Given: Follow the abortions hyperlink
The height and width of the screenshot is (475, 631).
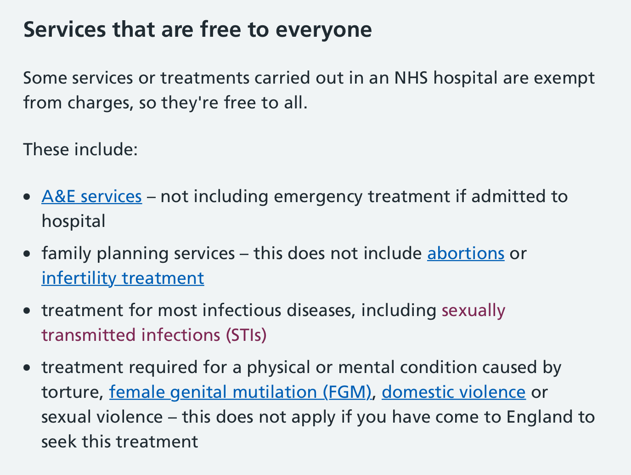Looking at the screenshot, I should 466,253.
